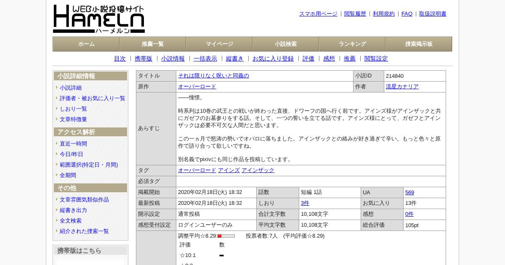Open the 捜索掲示板 tab
Image resolution: width=505 pixels, height=265 pixels.
(419, 44)
